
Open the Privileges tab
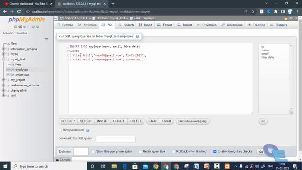click(207, 25)
